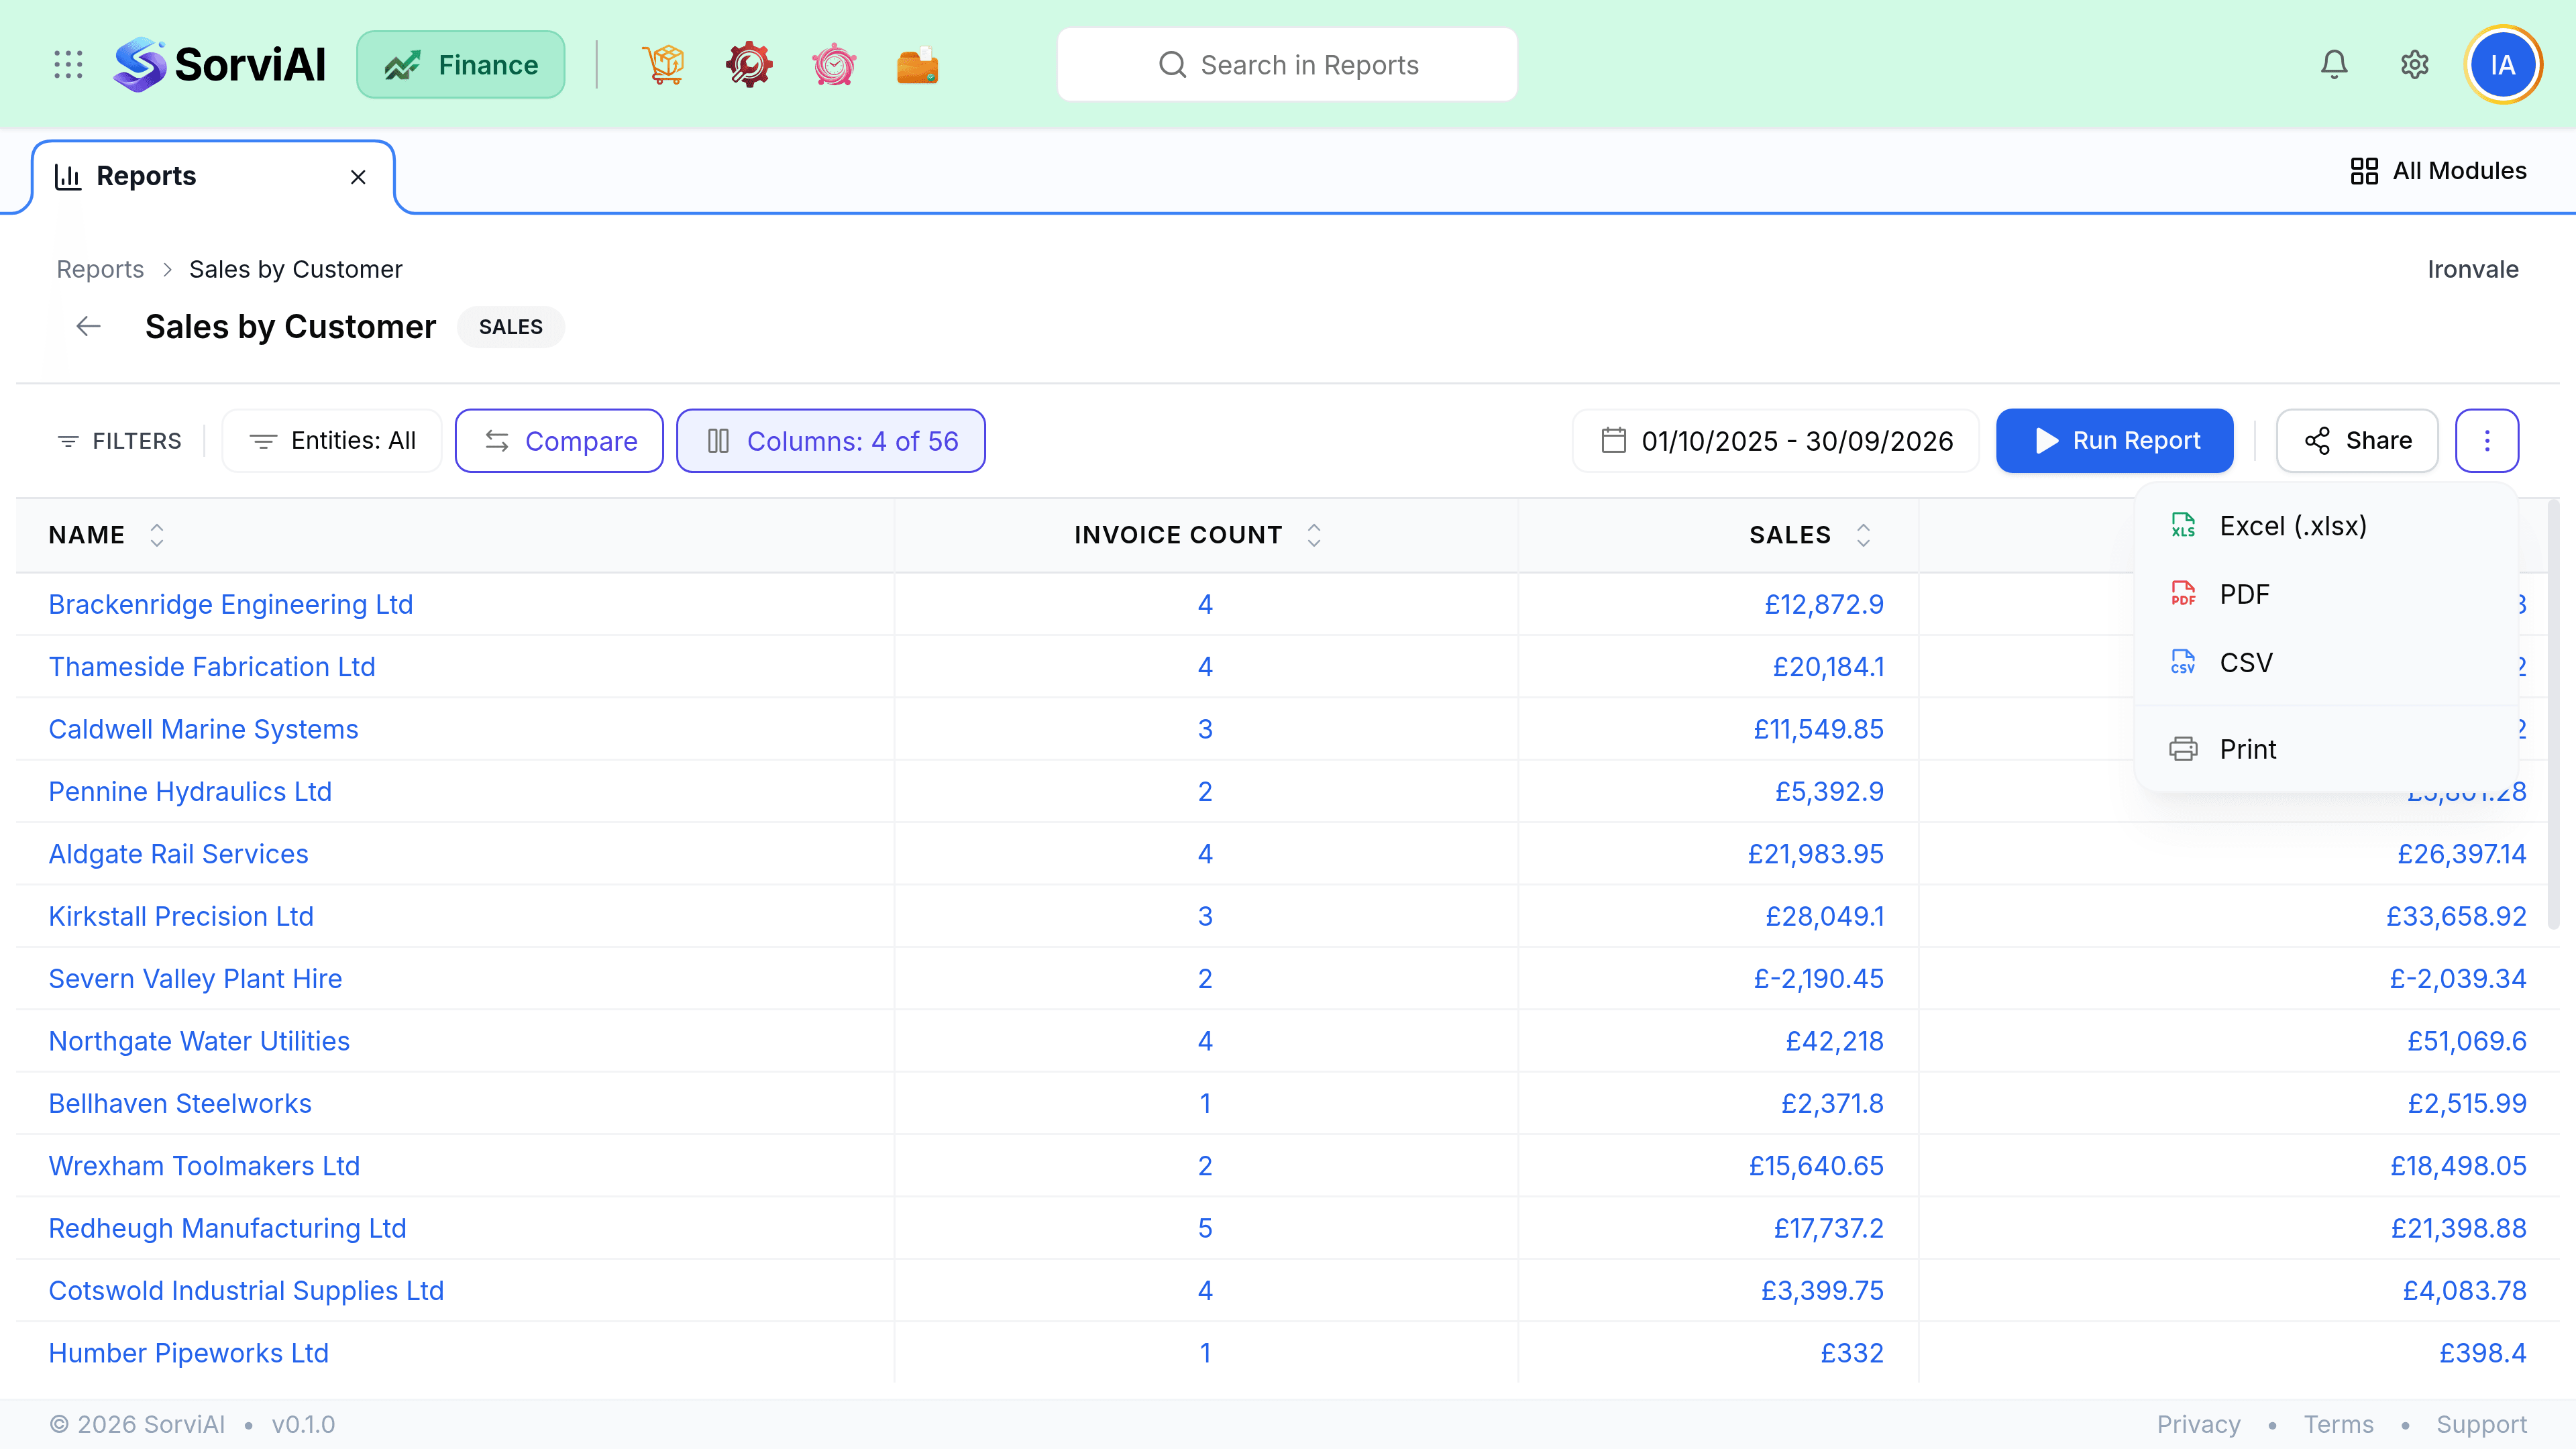Focus the Search in Reports field
The height and width of the screenshot is (1449, 2576).
[1287, 65]
